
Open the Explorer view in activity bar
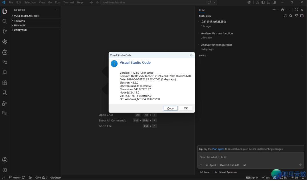5,11
